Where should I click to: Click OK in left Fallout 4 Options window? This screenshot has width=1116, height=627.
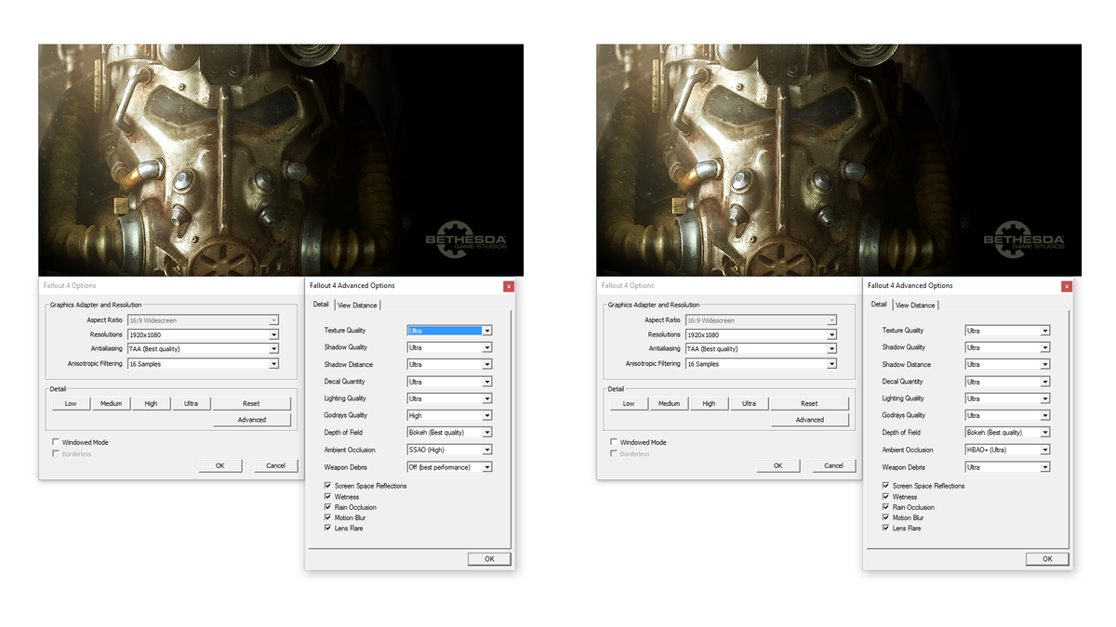220,465
